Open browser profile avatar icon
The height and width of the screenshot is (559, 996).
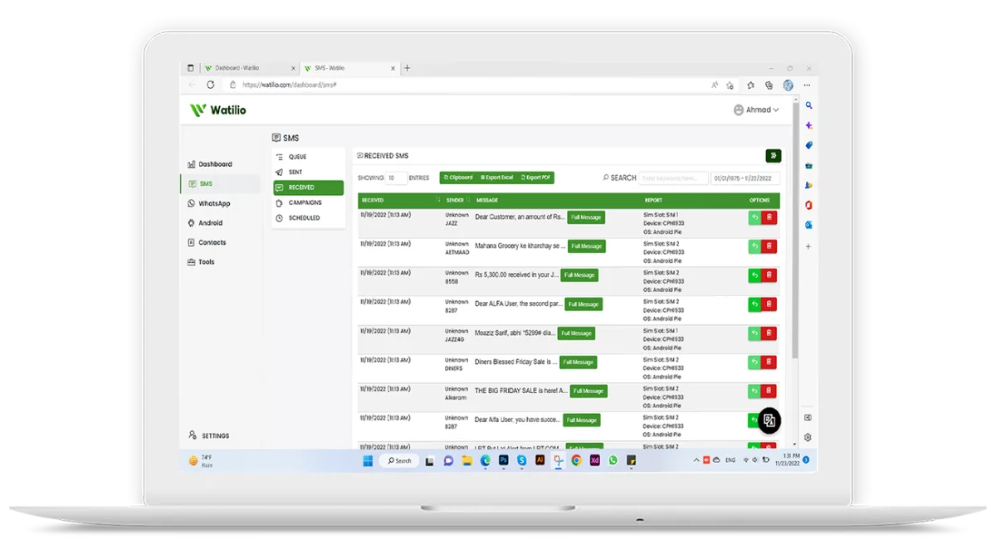(788, 85)
